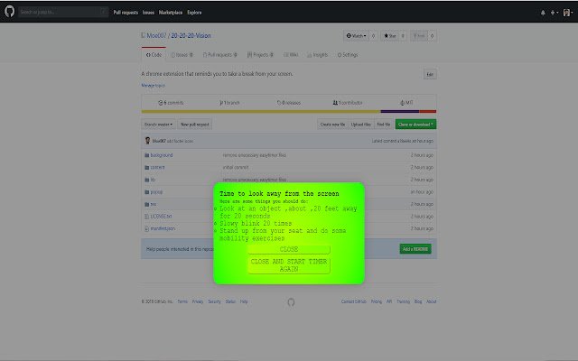Go to Issues in top navigation
The width and height of the screenshot is (578, 361).
[x=148, y=13]
